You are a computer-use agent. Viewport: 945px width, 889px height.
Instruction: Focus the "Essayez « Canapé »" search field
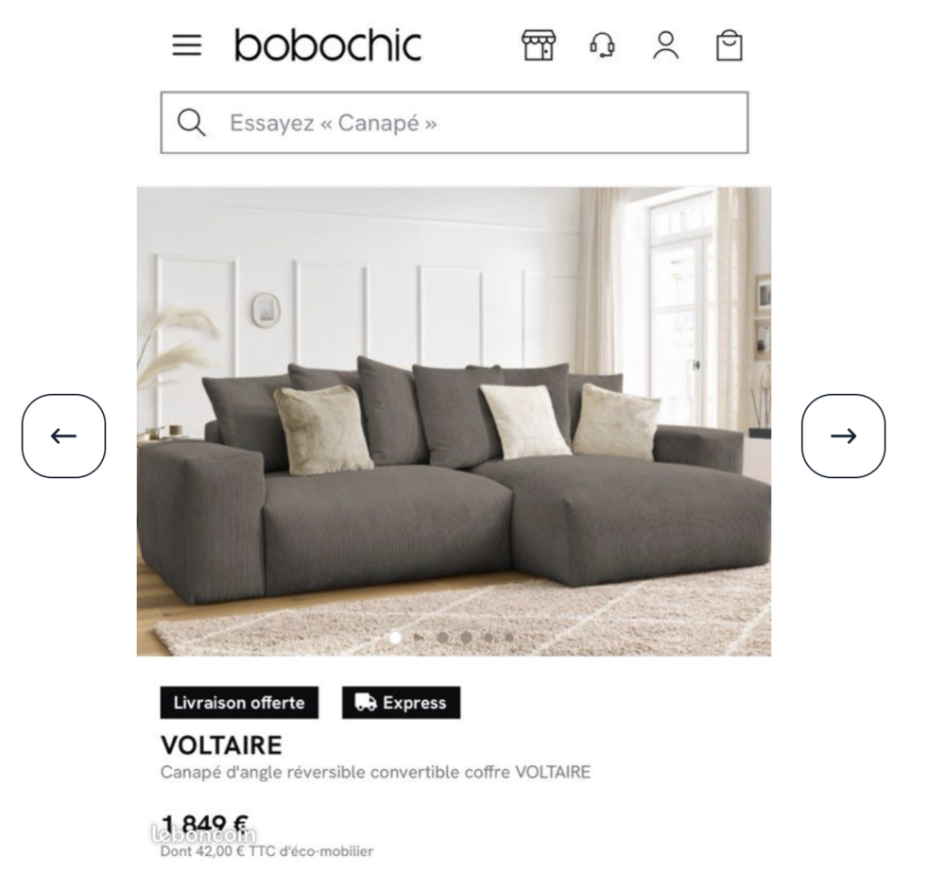tap(455, 123)
